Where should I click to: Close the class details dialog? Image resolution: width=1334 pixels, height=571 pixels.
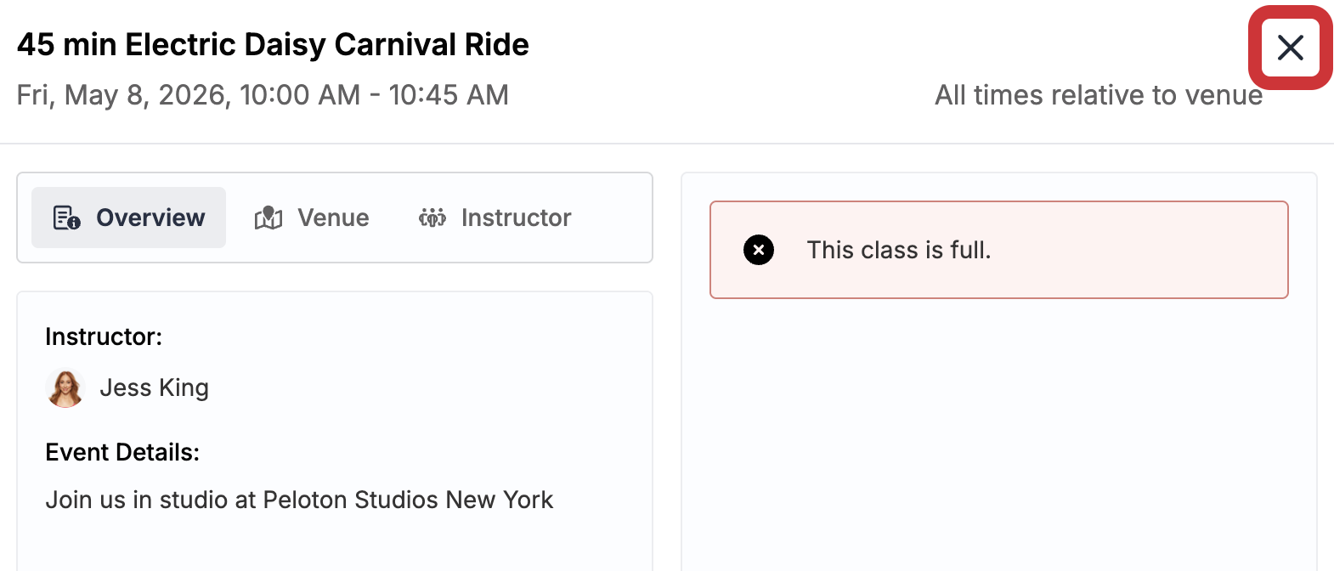[1290, 48]
